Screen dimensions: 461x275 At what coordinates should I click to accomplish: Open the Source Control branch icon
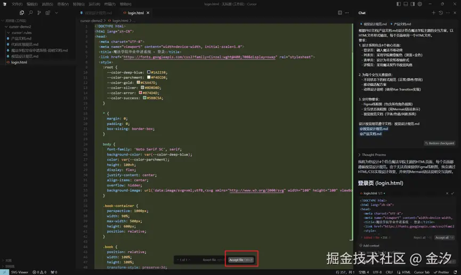[x=39, y=13]
